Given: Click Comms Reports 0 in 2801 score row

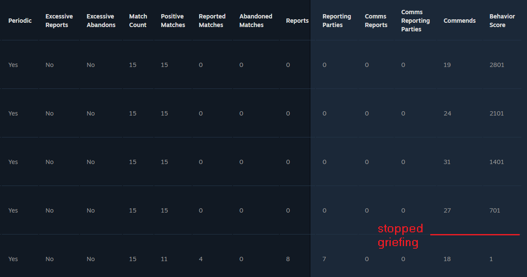Looking at the screenshot, I should pos(367,65).
